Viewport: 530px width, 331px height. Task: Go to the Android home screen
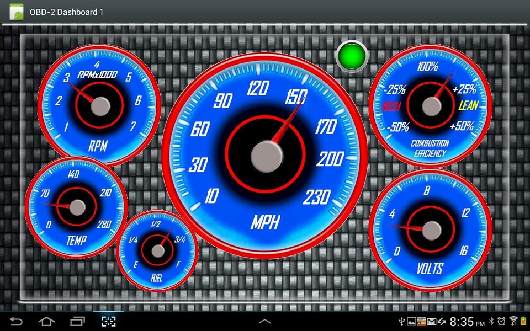coord(46,321)
